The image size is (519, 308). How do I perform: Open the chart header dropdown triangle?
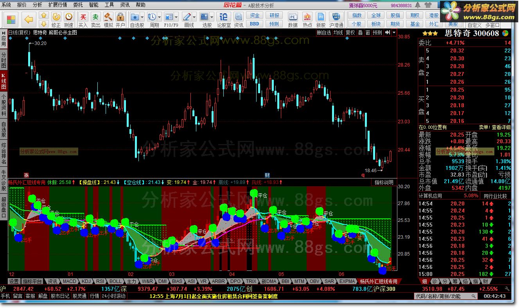coord(394,33)
